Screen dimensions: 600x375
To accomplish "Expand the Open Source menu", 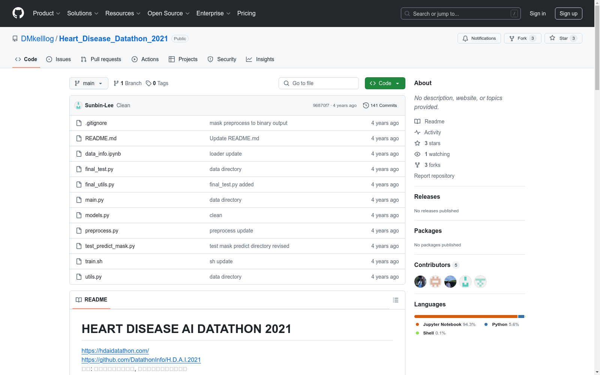I will (168, 13).
